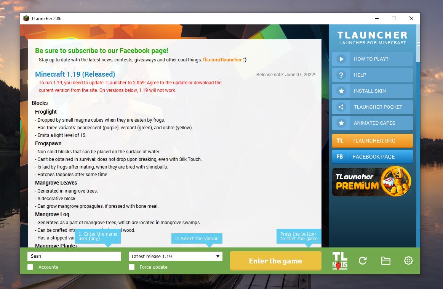The width and height of the screenshot is (443, 289).
Task: Open the HOW TO PLAY play icon
Action: [341, 59]
